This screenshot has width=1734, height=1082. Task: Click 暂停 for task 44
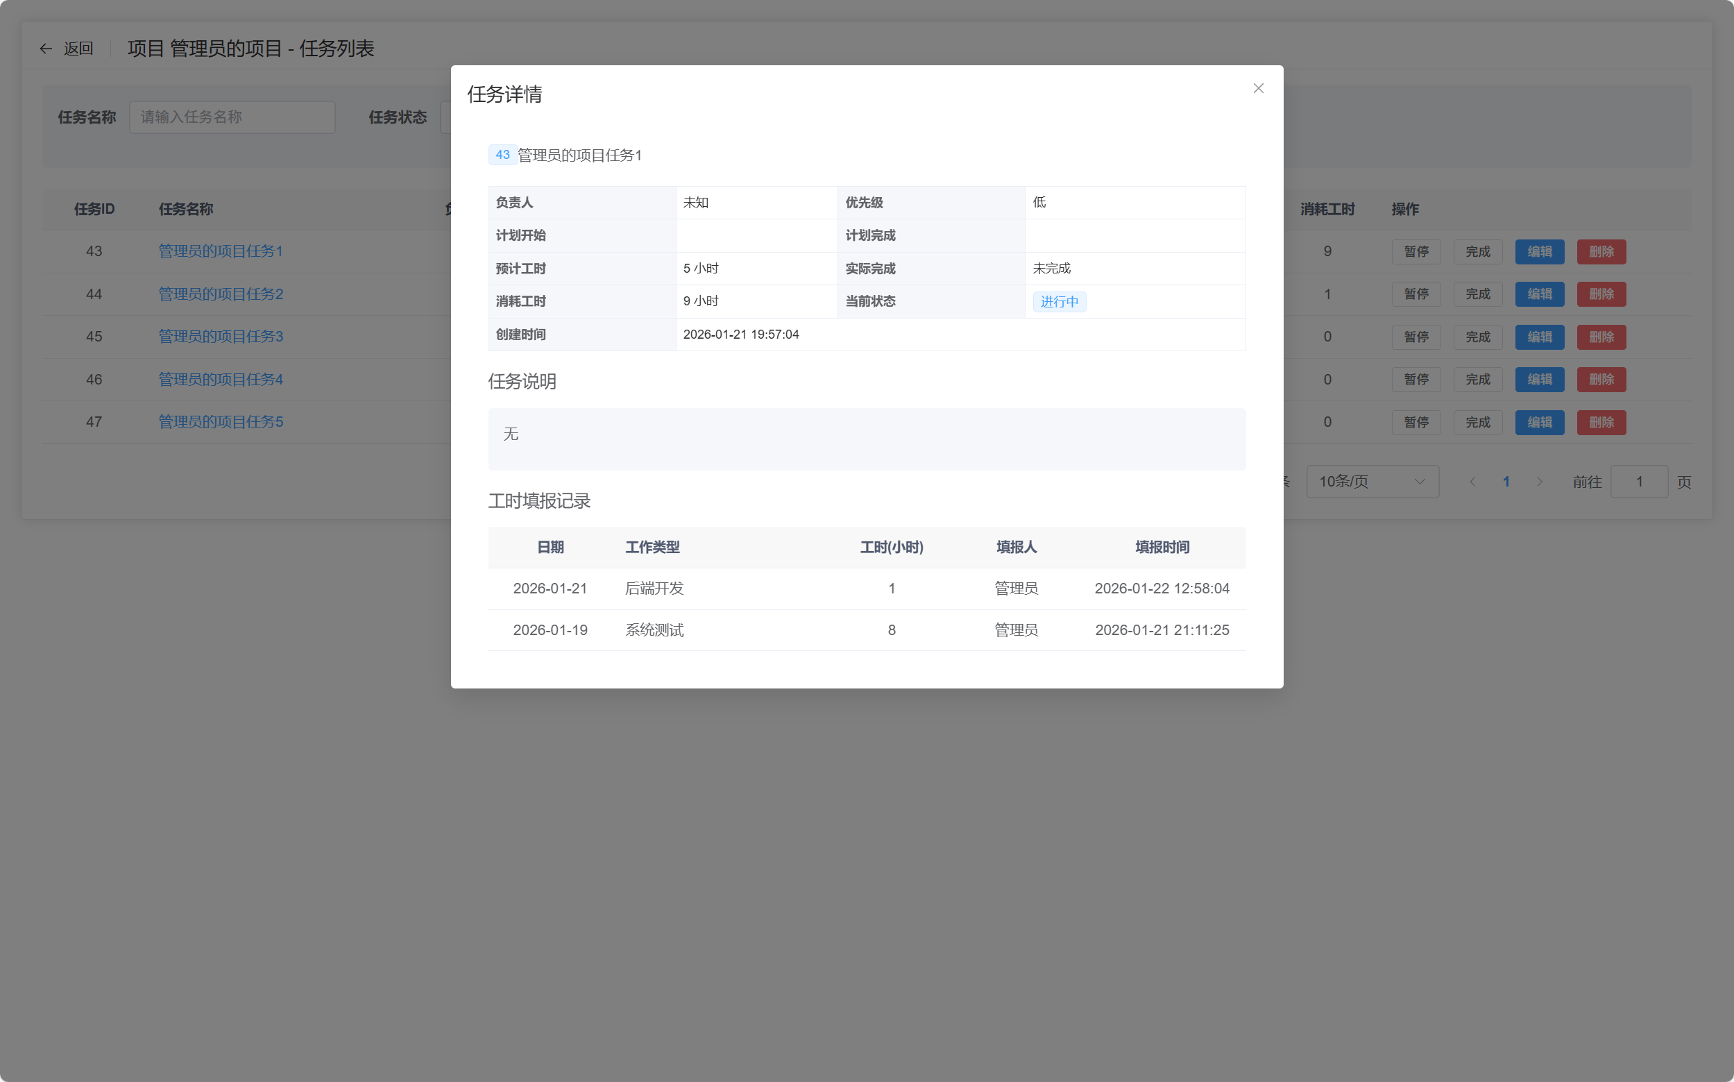tap(1416, 294)
